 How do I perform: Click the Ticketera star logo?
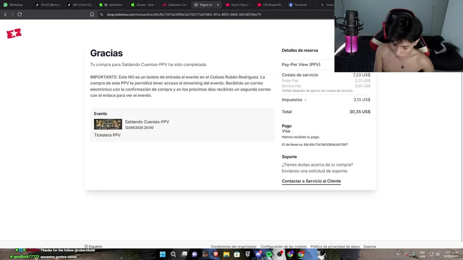[14, 33]
